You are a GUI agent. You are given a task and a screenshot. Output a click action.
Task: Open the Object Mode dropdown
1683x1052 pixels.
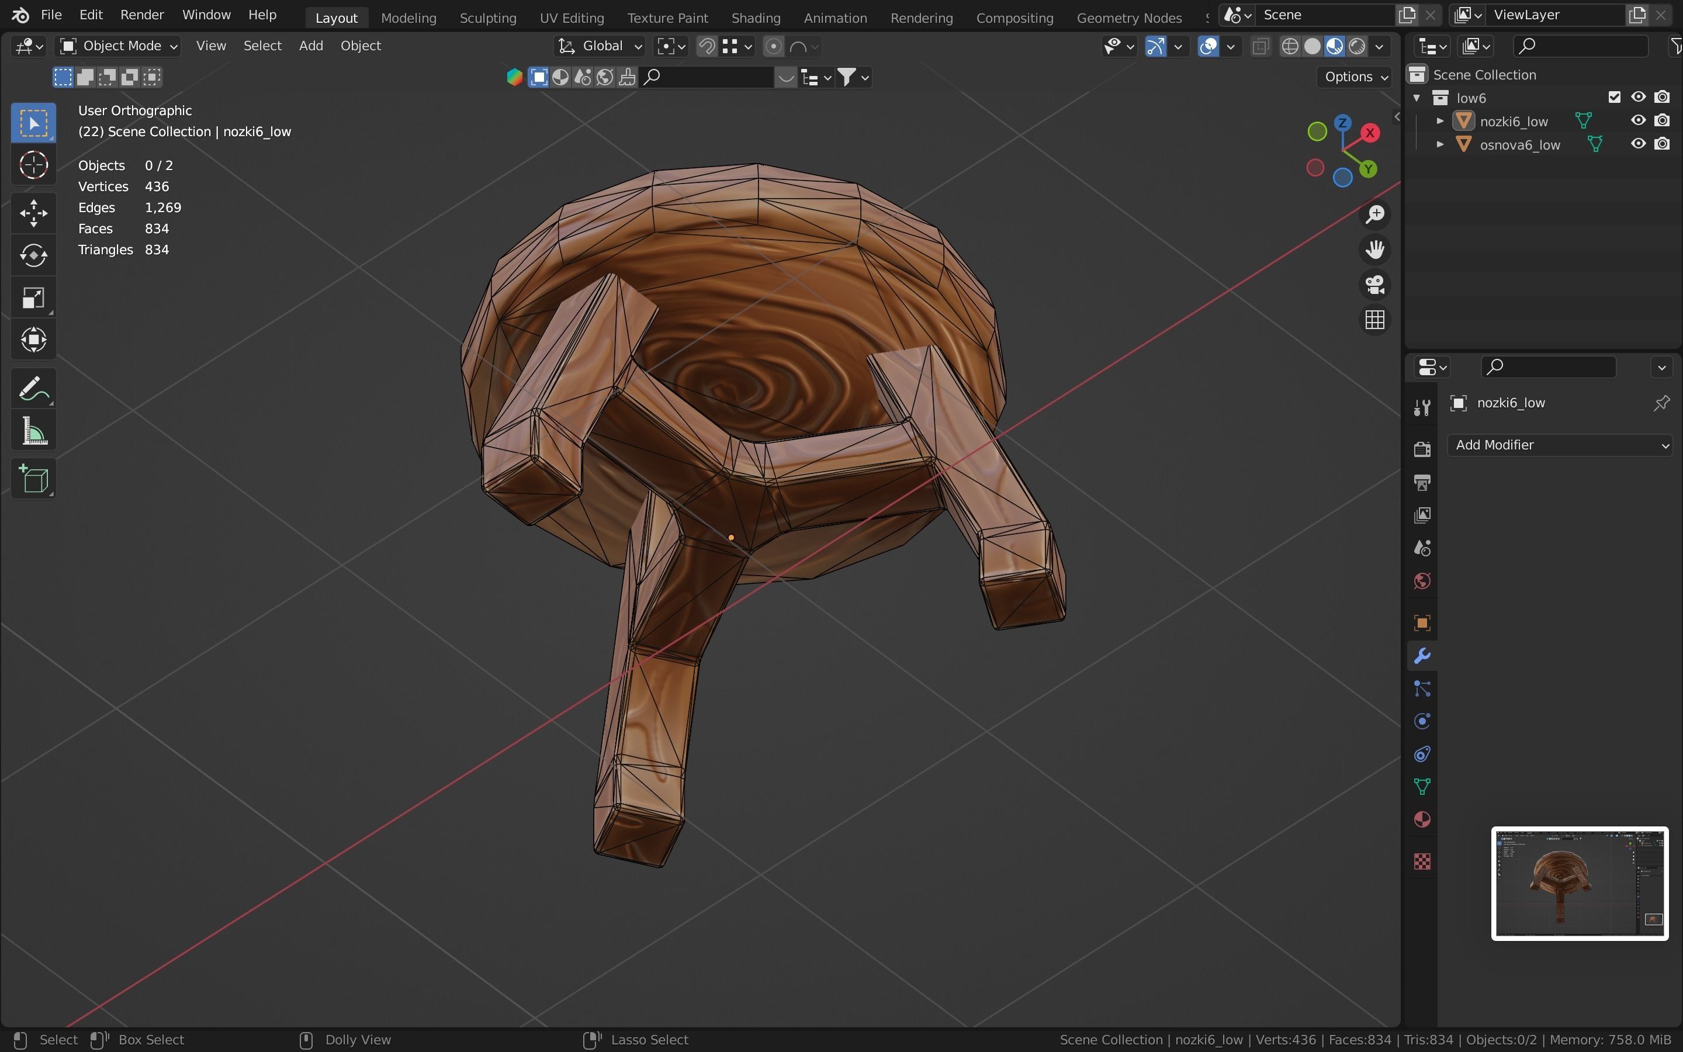[x=119, y=46]
